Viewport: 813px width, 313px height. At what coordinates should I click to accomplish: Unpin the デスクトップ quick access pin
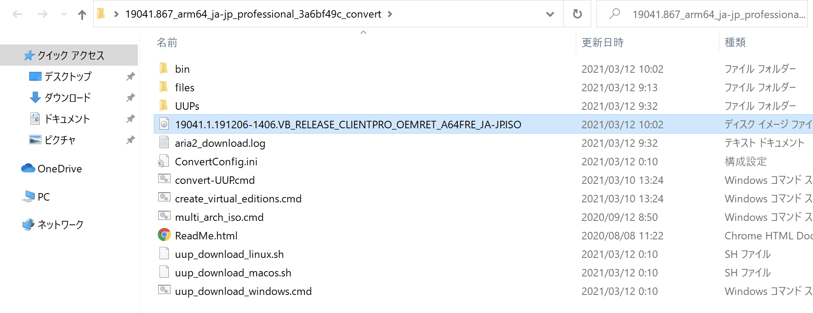coord(130,76)
